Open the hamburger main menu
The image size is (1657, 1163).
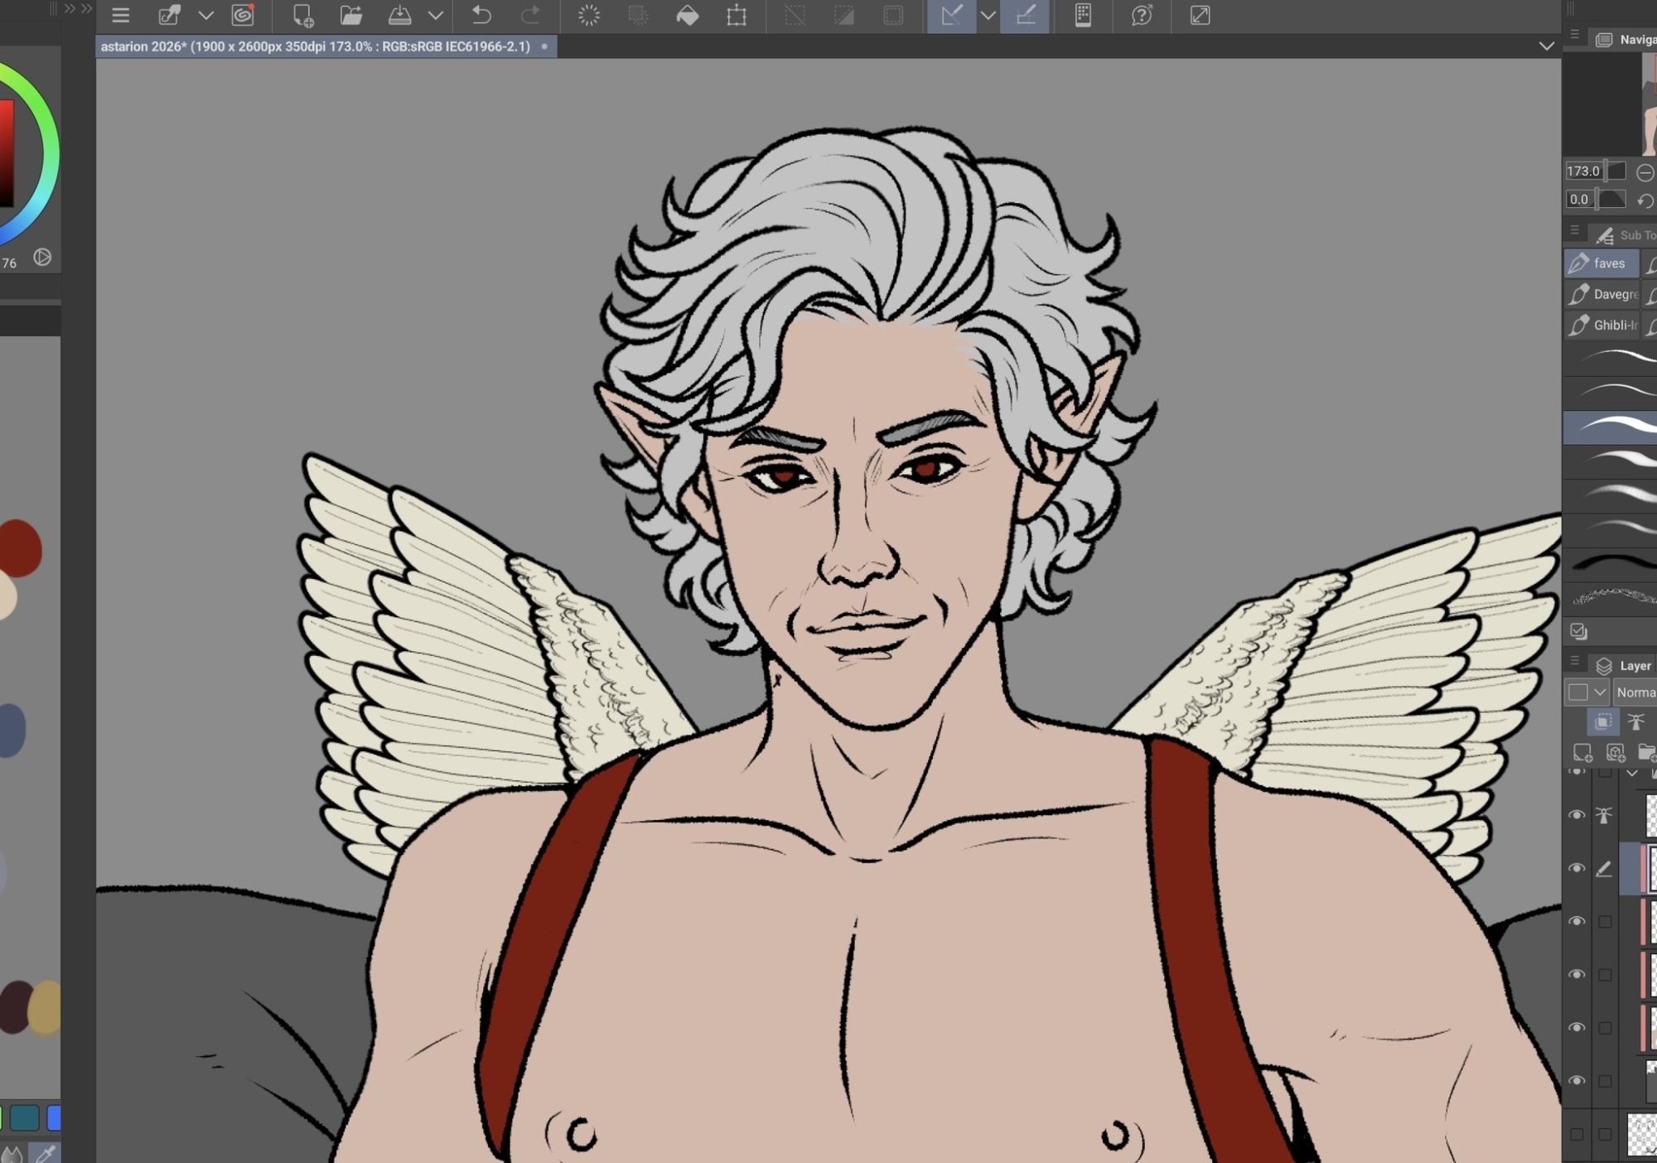point(121,15)
